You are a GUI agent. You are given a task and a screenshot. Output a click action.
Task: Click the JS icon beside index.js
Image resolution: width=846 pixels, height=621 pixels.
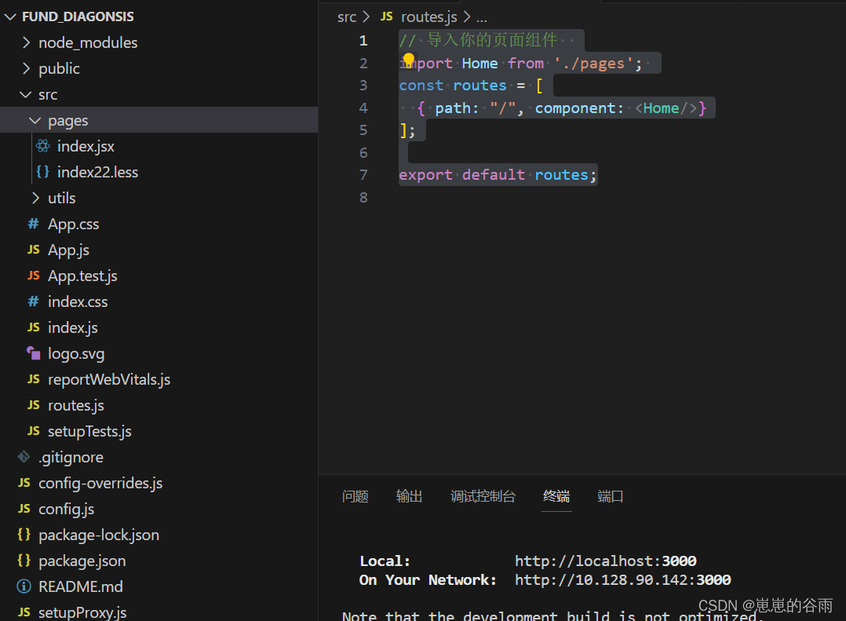coord(34,327)
